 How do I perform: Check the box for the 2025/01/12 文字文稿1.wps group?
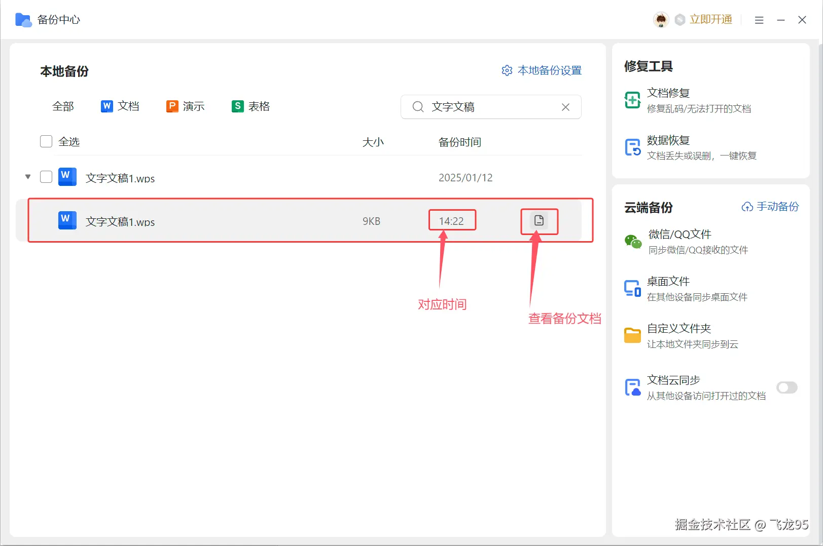coord(46,177)
